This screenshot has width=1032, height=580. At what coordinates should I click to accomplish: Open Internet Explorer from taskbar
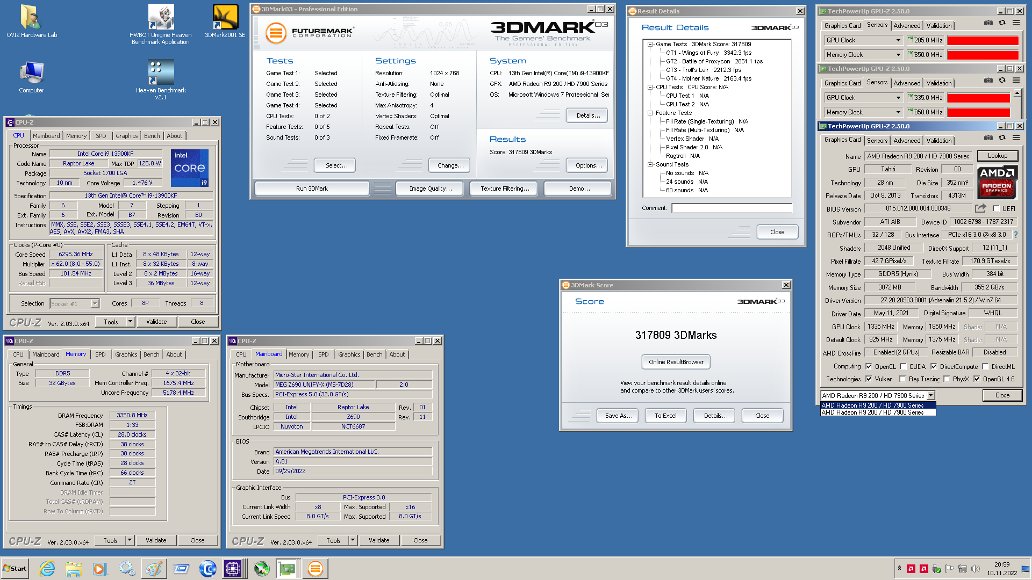coord(47,569)
